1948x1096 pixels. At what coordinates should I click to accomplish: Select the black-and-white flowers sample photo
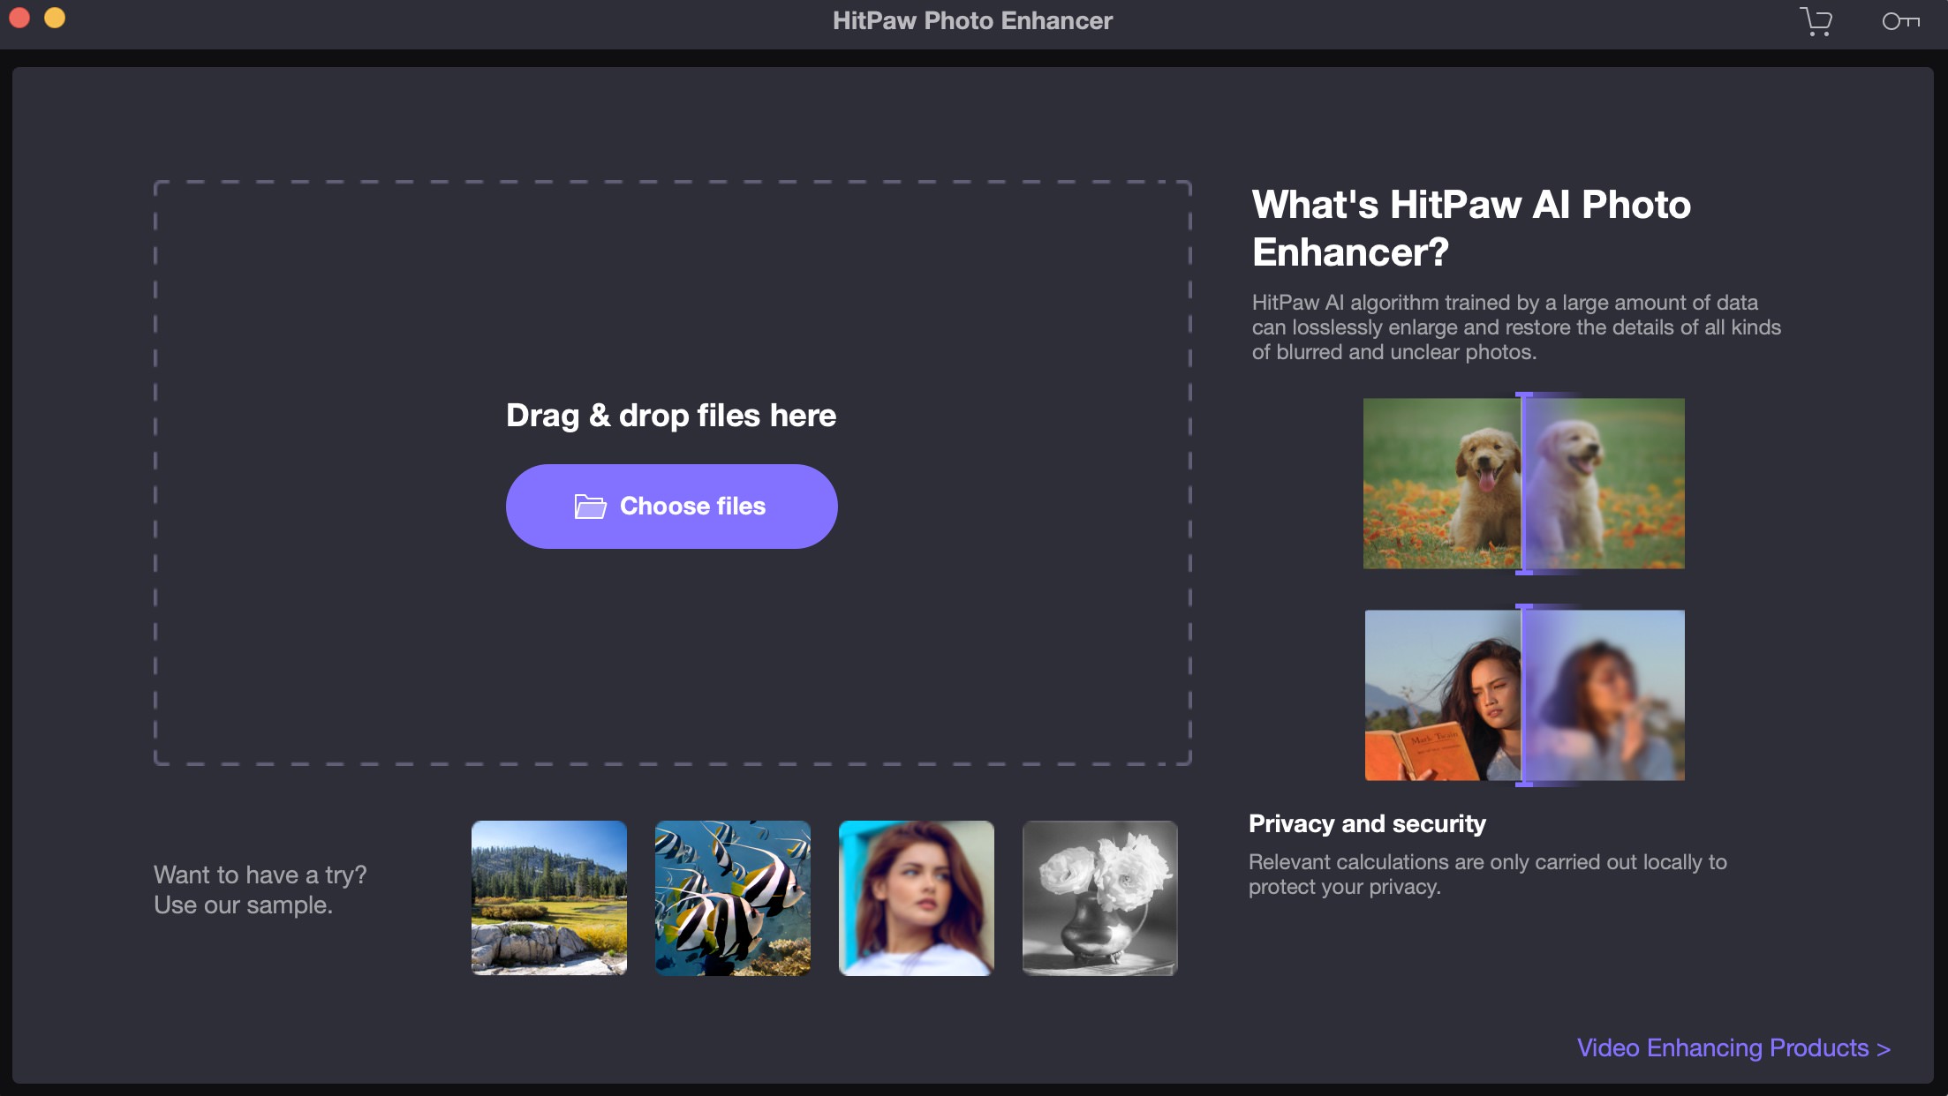1100,898
